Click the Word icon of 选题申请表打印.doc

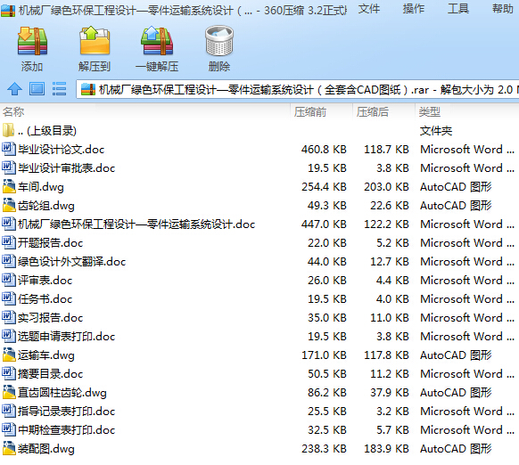pos(9,336)
